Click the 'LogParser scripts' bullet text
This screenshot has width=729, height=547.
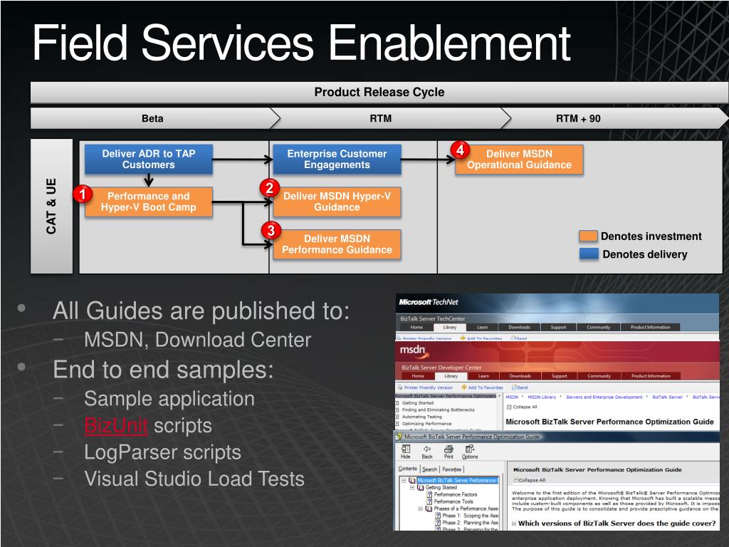tap(162, 452)
